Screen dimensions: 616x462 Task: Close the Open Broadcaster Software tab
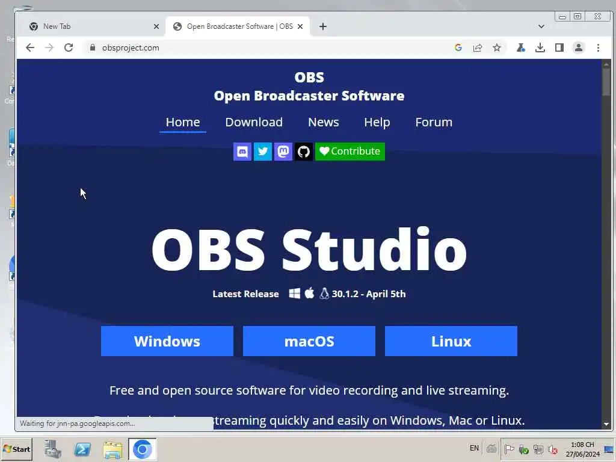[x=300, y=26]
